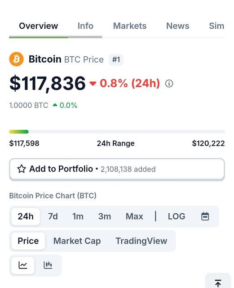The height and width of the screenshot is (288, 234).
Task: Click the orange Bitcoin logo icon
Action: coord(16,59)
